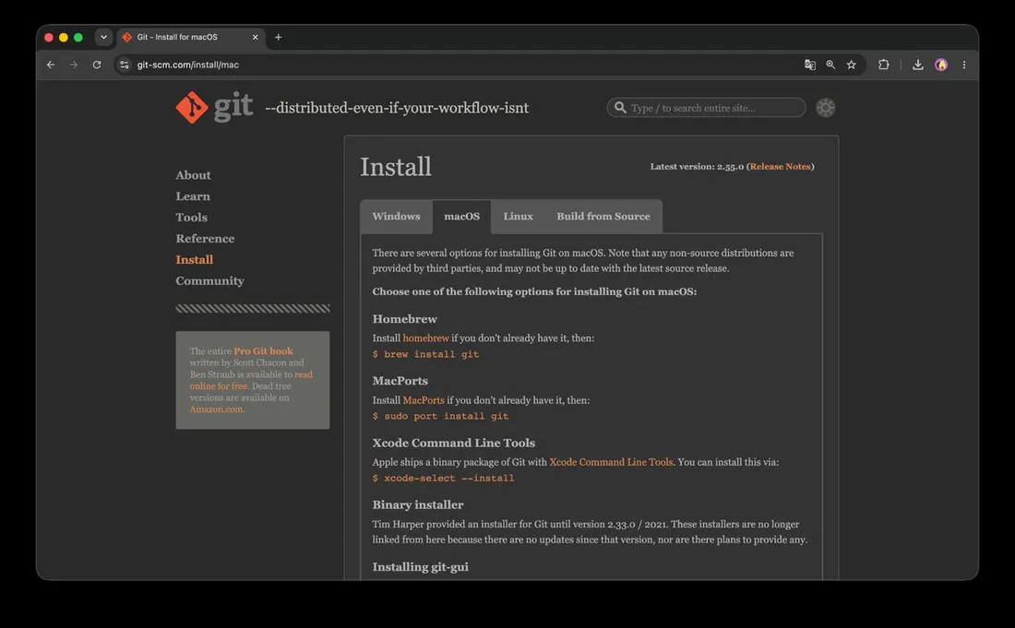Click the address bar URL

(187, 65)
